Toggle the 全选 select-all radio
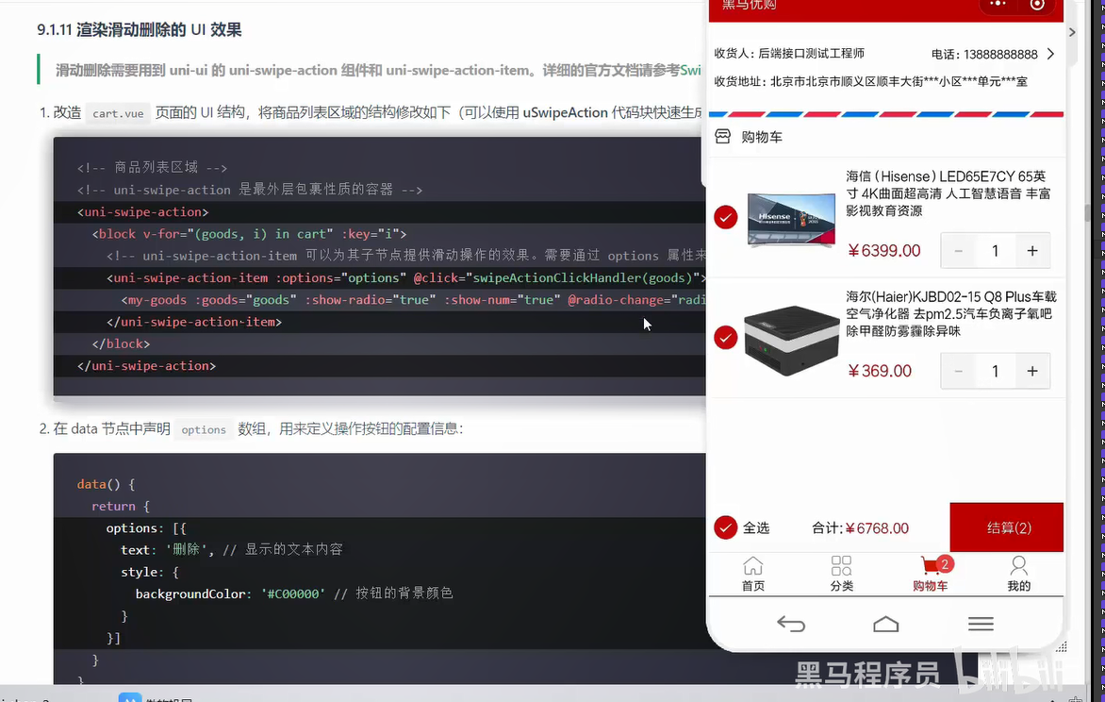This screenshot has width=1105, height=702. (726, 527)
